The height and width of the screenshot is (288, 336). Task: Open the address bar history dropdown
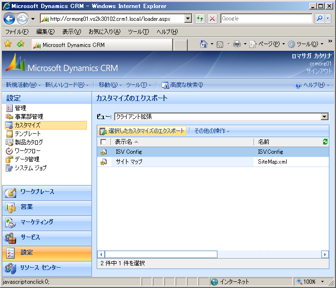188,19
